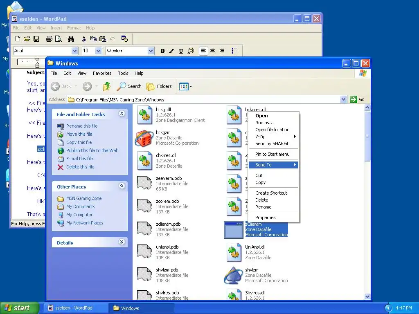Toggle Underline formatting in WordPad
Image resolution: width=419 pixels, height=314 pixels.
181,51
